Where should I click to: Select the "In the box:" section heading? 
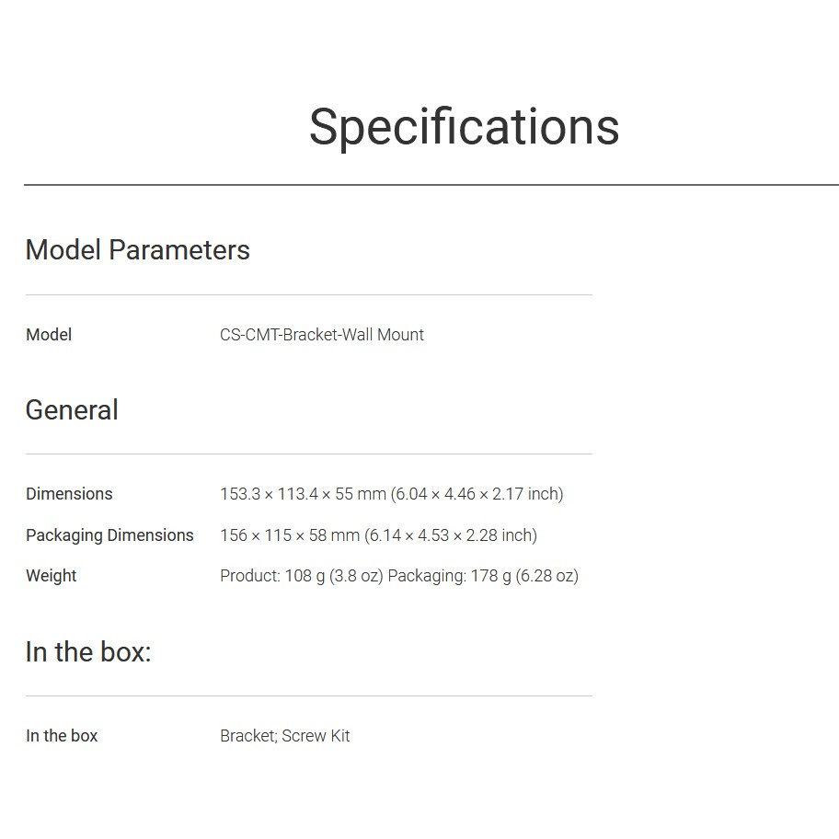[x=88, y=652]
